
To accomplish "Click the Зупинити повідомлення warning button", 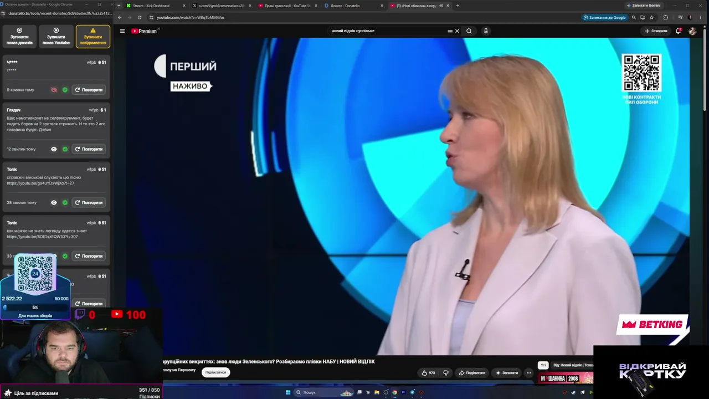I will click(x=93, y=37).
